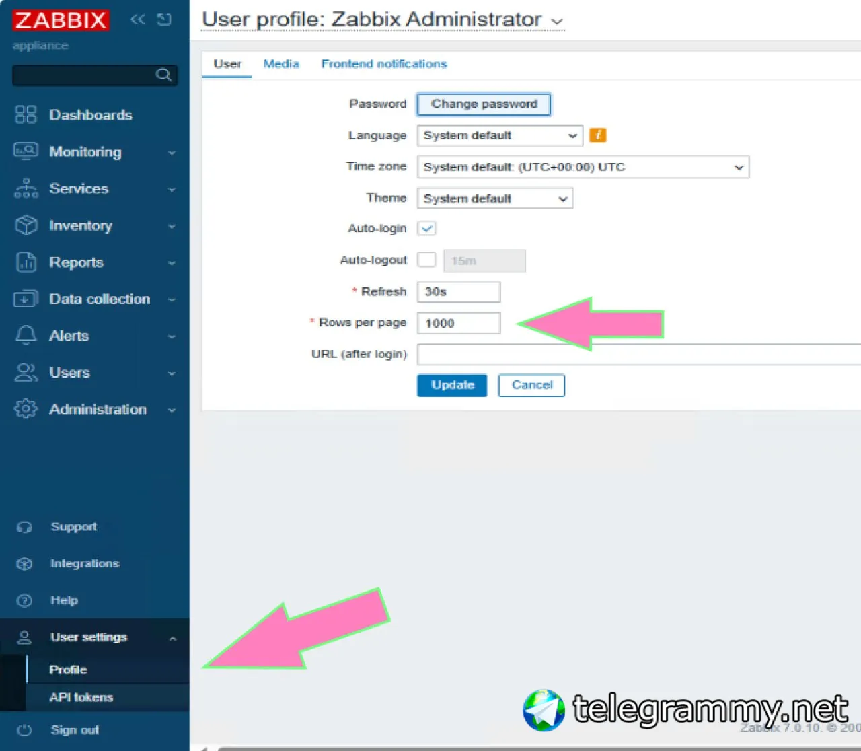The height and width of the screenshot is (751, 861).
Task: Click the User settings menu label
Action: point(89,637)
